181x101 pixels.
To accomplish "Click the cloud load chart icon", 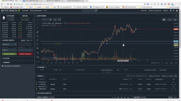I will (175, 20).
